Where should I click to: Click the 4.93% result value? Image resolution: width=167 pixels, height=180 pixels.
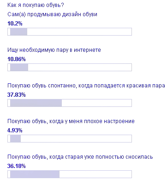tap(15, 130)
